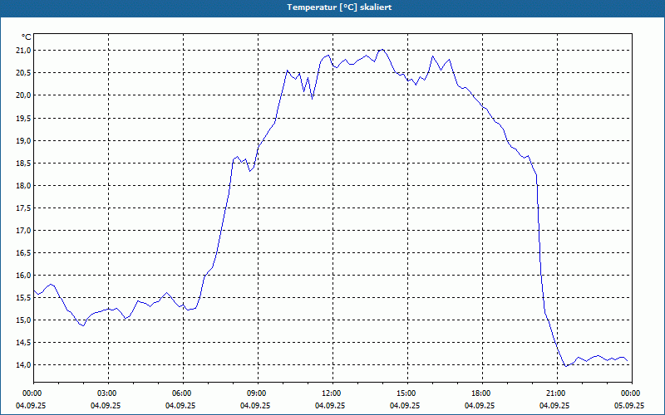Select the 20,5 y-axis label
The width and height of the screenshot is (665, 415).
23,73
